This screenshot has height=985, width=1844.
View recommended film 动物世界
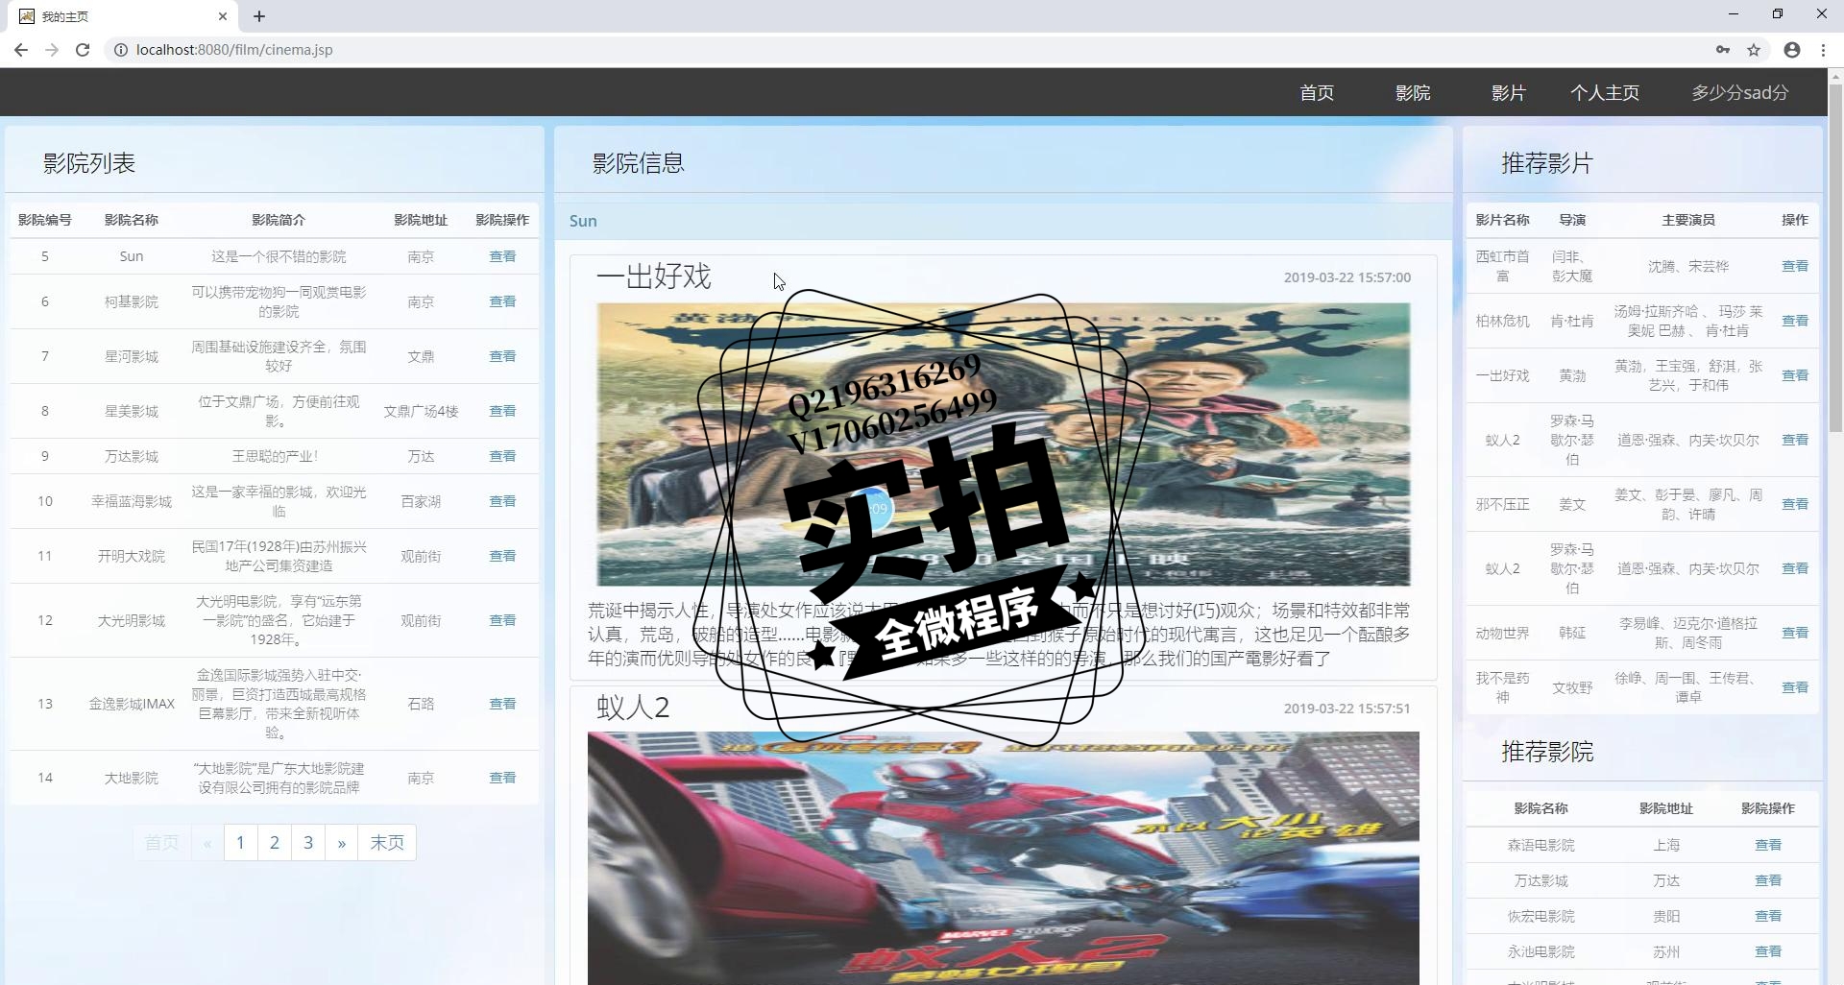tap(1795, 633)
